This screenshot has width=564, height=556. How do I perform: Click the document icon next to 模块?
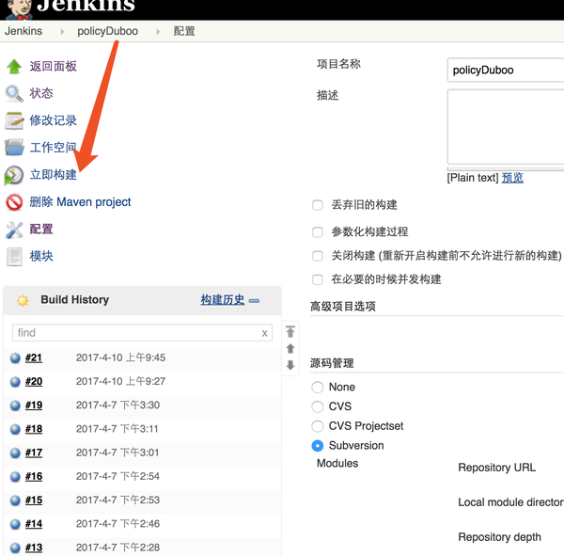(x=14, y=257)
